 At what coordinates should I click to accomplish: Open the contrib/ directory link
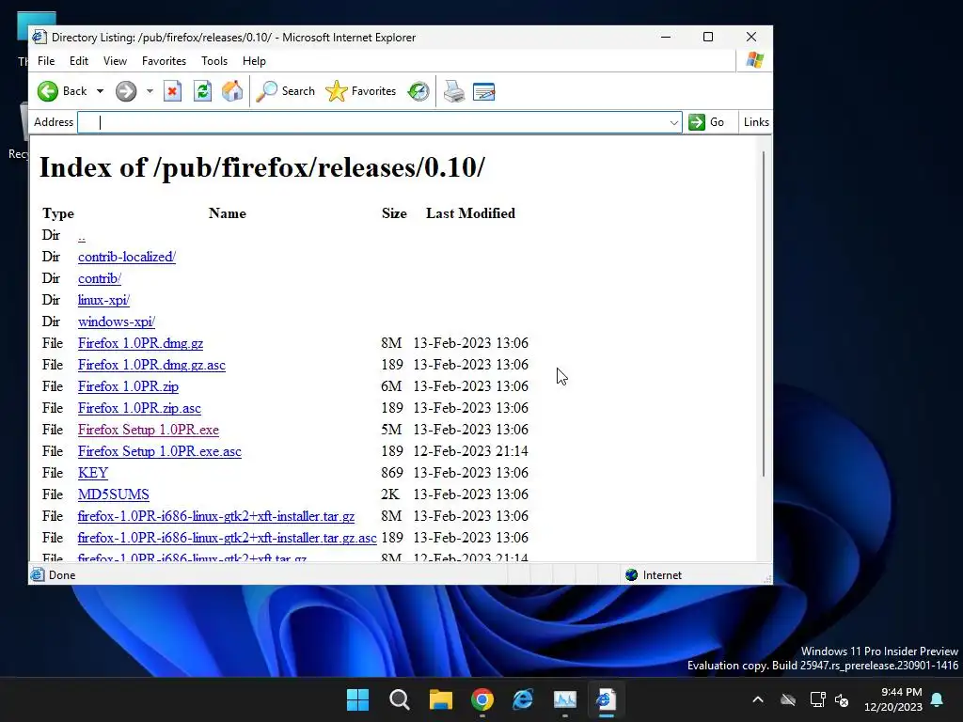point(100,278)
